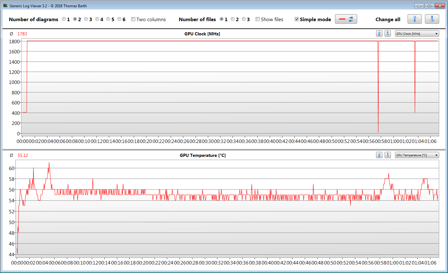Screen dimensions: 448x273
Task: Click the Change all up arrow
Action: click(x=414, y=19)
